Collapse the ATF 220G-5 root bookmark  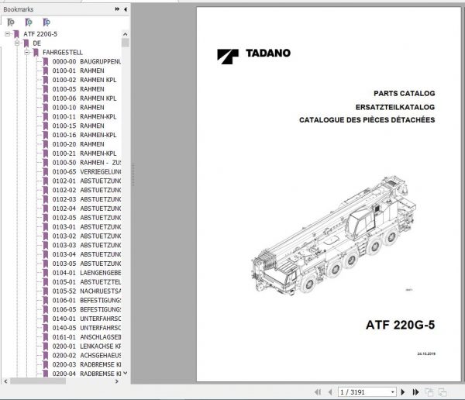[8, 34]
